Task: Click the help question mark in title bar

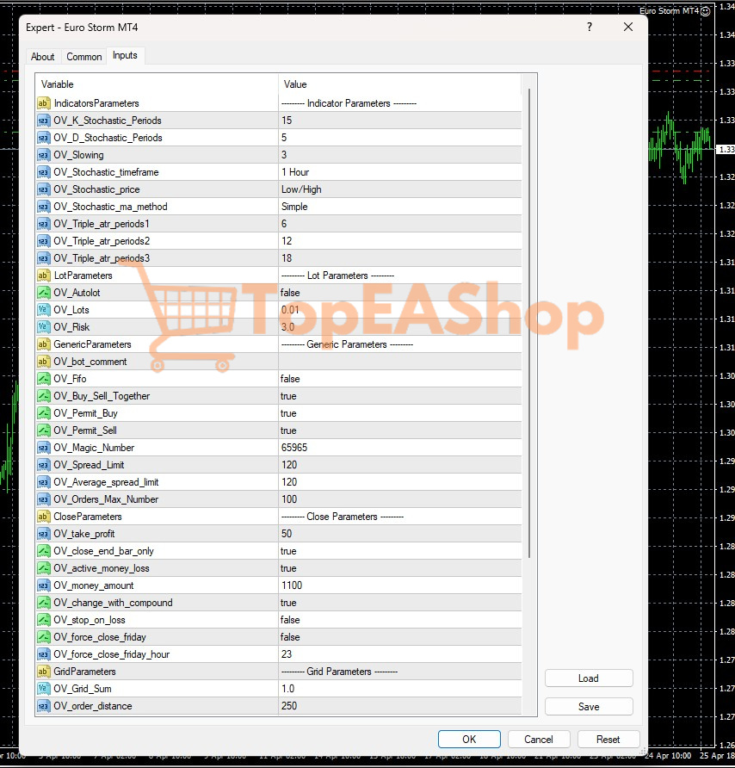Action: tap(590, 28)
